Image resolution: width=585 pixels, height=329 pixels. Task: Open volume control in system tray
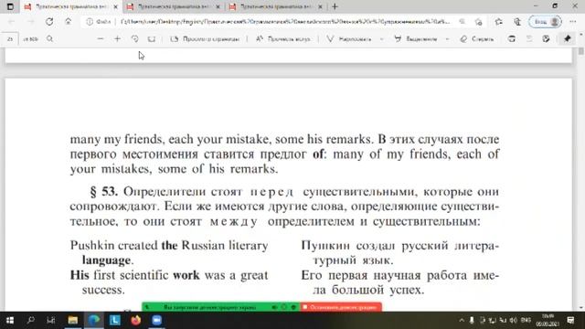click(514, 320)
